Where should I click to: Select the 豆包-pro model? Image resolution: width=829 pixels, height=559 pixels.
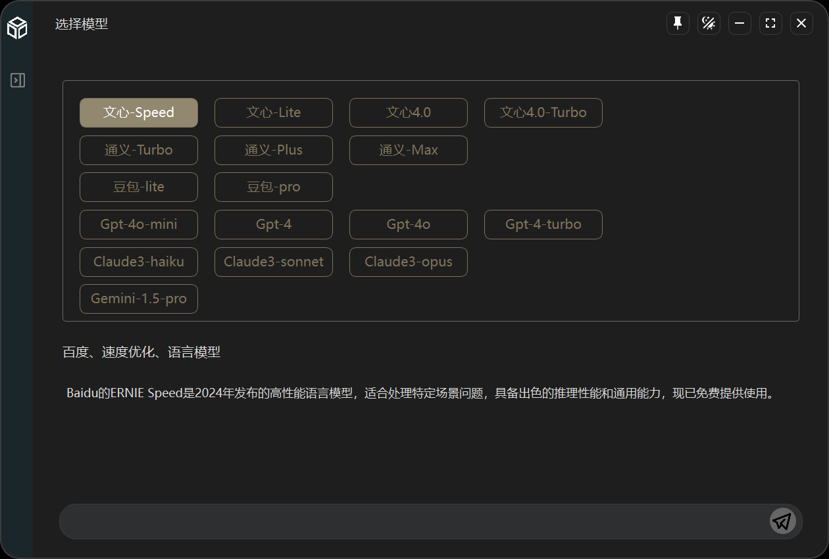click(x=274, y=187)
